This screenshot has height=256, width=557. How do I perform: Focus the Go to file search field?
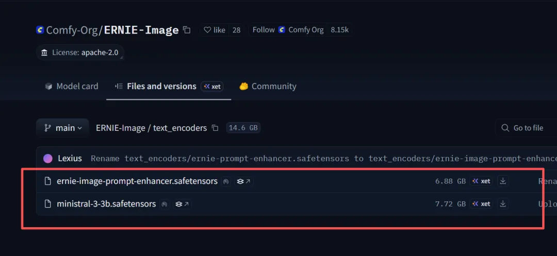[x=528, y=128]
